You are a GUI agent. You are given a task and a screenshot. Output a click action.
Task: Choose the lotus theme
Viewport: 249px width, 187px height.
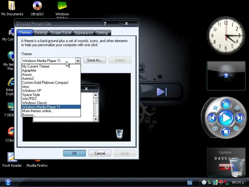click(51, 87)
